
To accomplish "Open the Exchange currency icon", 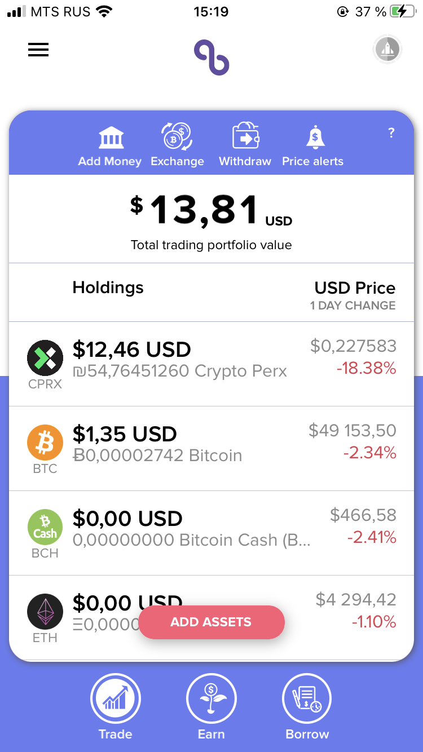I will tap(177, 136).
